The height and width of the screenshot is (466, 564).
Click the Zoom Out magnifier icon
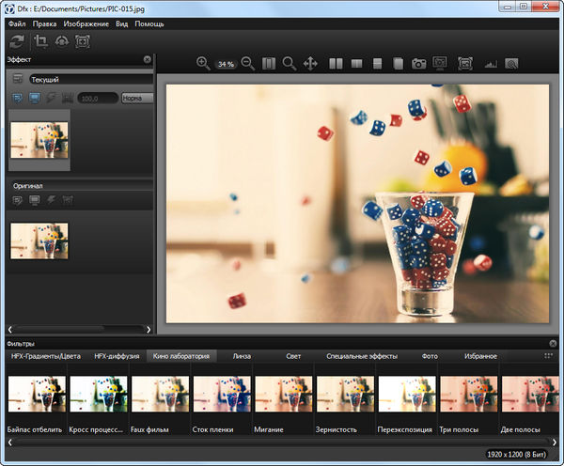(x=248, y=64)
